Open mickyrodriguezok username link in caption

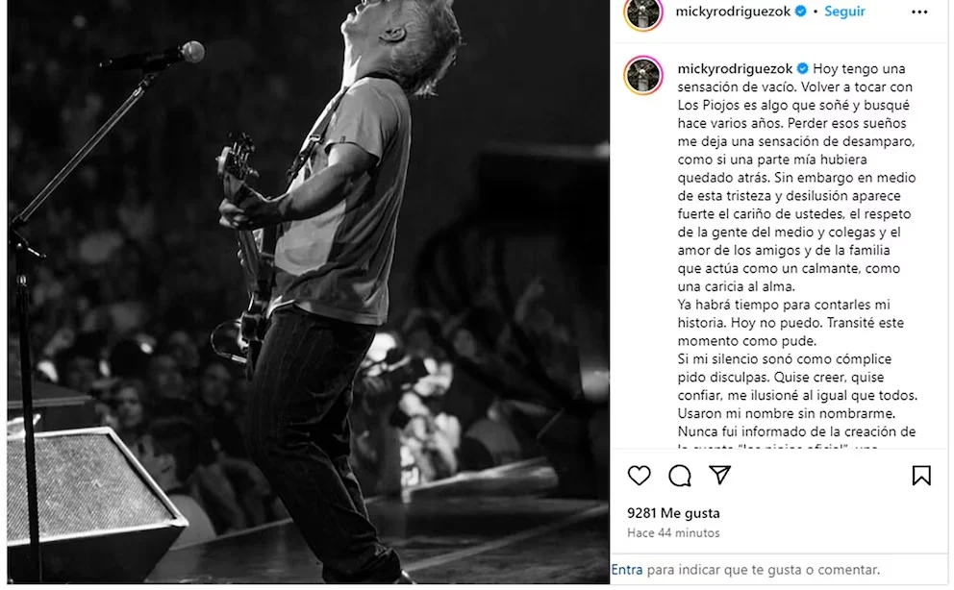tap(735, 68)
